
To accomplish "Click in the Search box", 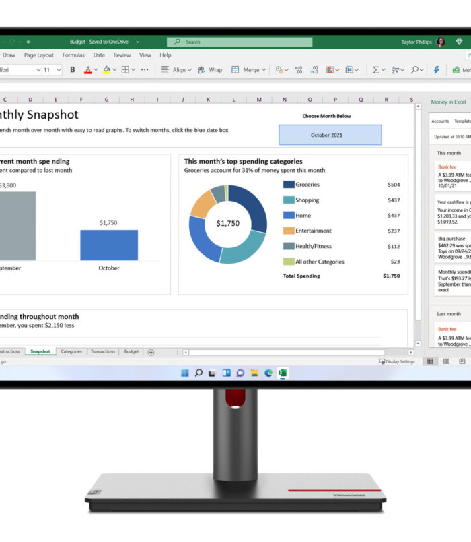I will (240, 42).
